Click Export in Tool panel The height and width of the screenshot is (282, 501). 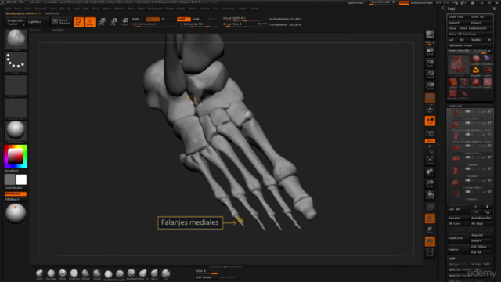point(481,23)
